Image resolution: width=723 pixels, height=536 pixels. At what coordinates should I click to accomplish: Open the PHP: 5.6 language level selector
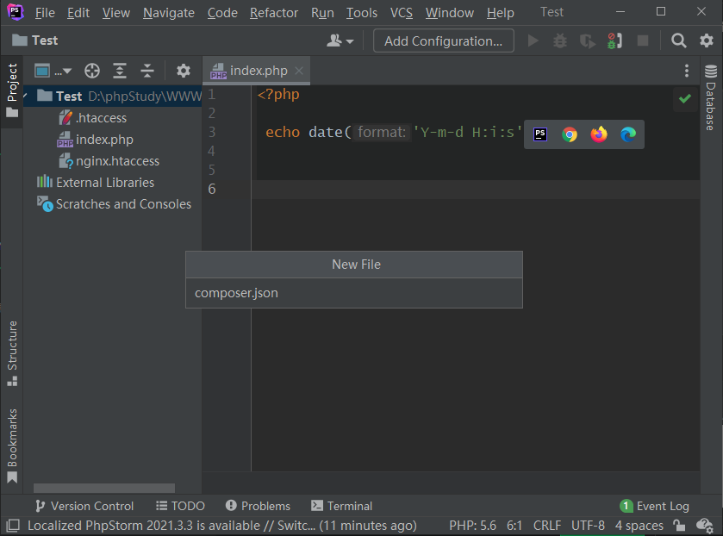[472, 526]
